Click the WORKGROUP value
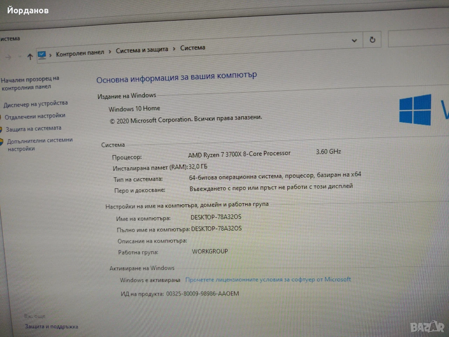Screen dimensions: 449x337 (x=210, y=251)
